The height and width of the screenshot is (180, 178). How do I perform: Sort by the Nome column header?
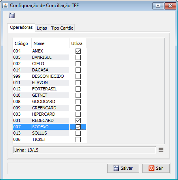[x=50, y=43]
